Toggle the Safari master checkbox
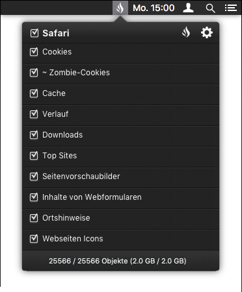This screenshot has width=242, height=292. click(34, 33)
